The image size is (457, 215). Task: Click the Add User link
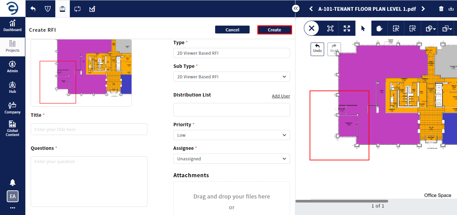[x=281, y=96]
